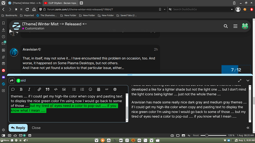Upload an image in composer

click(64, 89)
